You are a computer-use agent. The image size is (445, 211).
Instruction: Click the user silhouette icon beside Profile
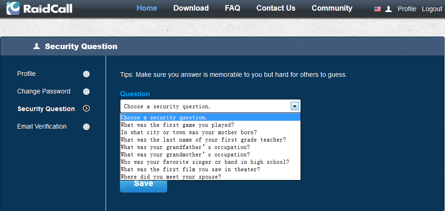389,9
